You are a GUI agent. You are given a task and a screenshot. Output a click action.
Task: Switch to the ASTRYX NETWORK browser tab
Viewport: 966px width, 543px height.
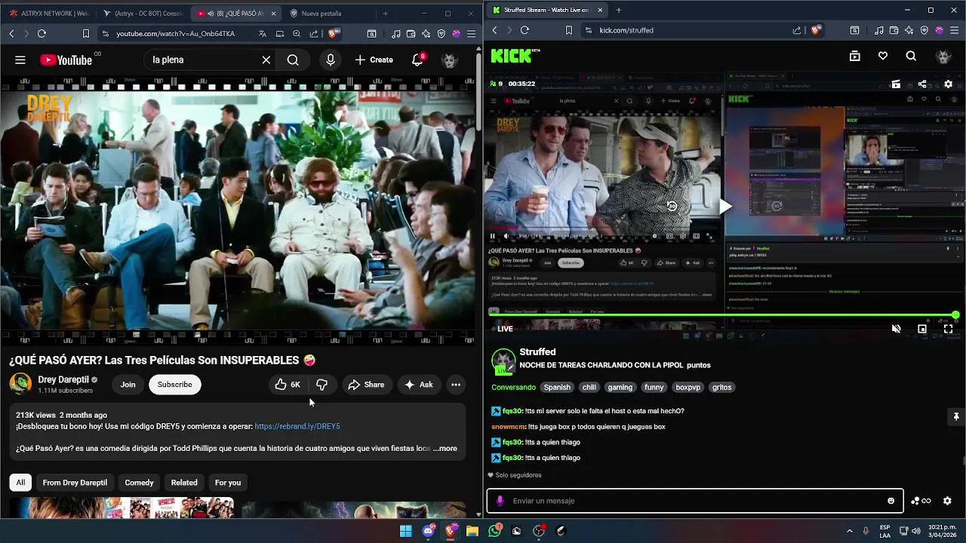49,13
